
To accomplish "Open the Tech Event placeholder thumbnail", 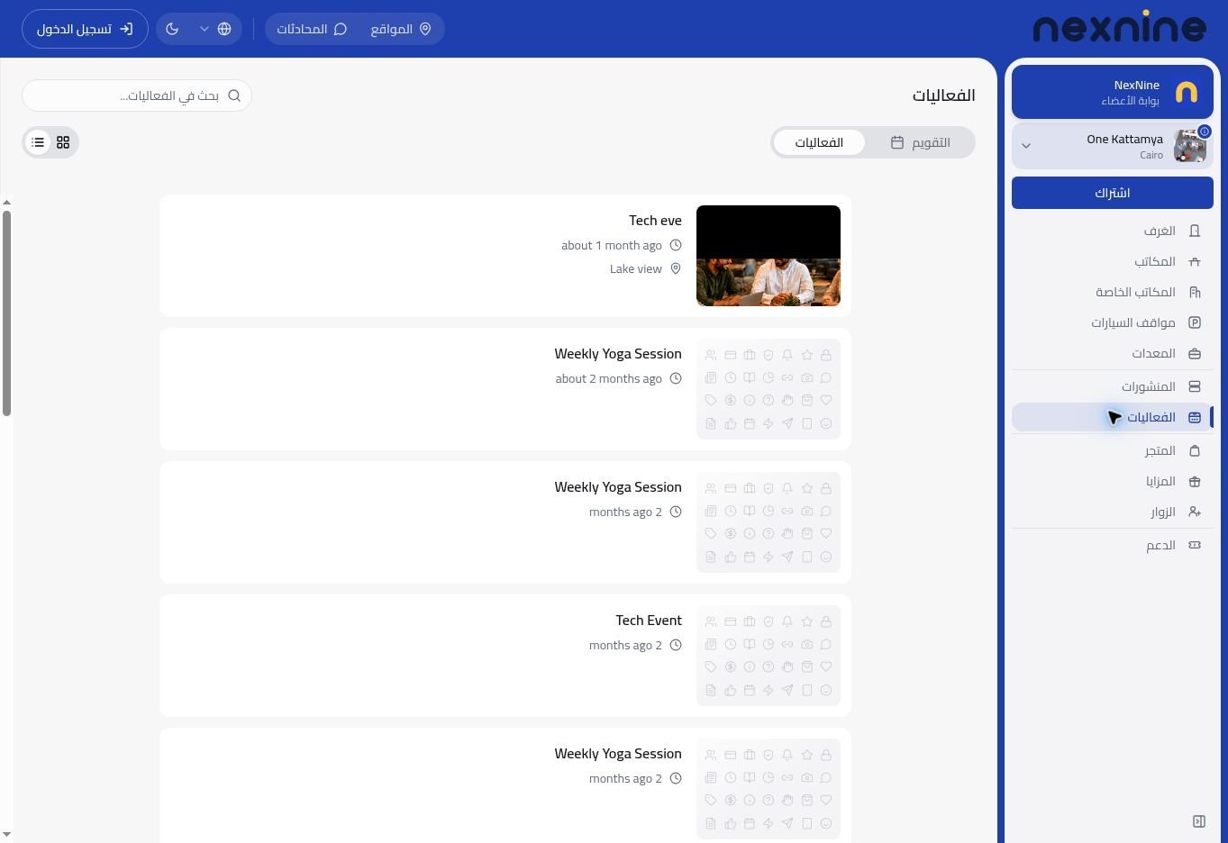I will pyautogui.click(x=769, y=656).
